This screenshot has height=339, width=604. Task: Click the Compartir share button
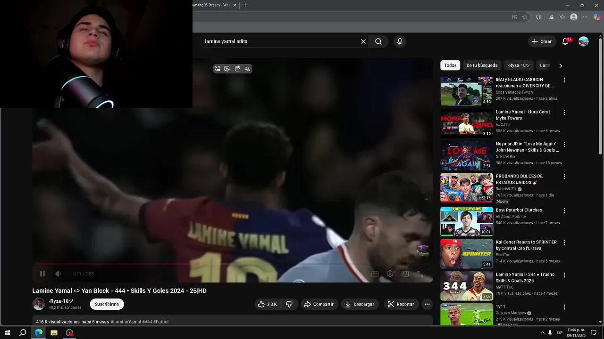pos(319,304)
